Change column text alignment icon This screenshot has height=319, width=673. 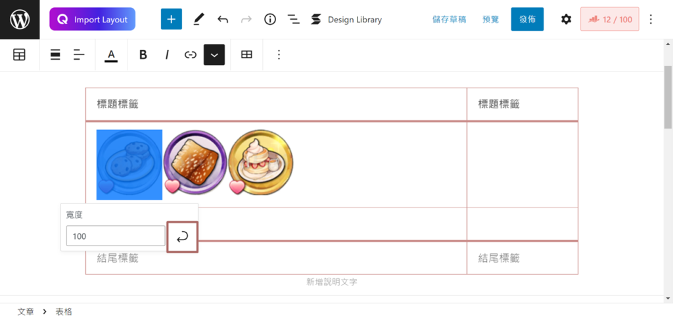point(79,54)
